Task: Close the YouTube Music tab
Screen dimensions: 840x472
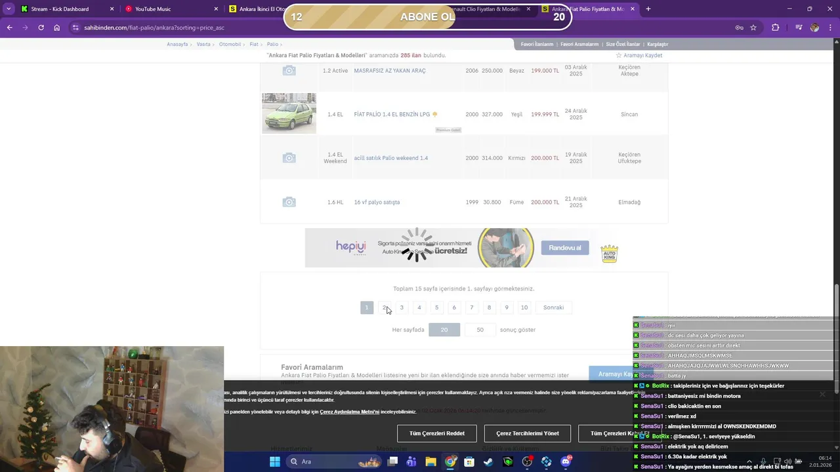Action: [216, 9]
